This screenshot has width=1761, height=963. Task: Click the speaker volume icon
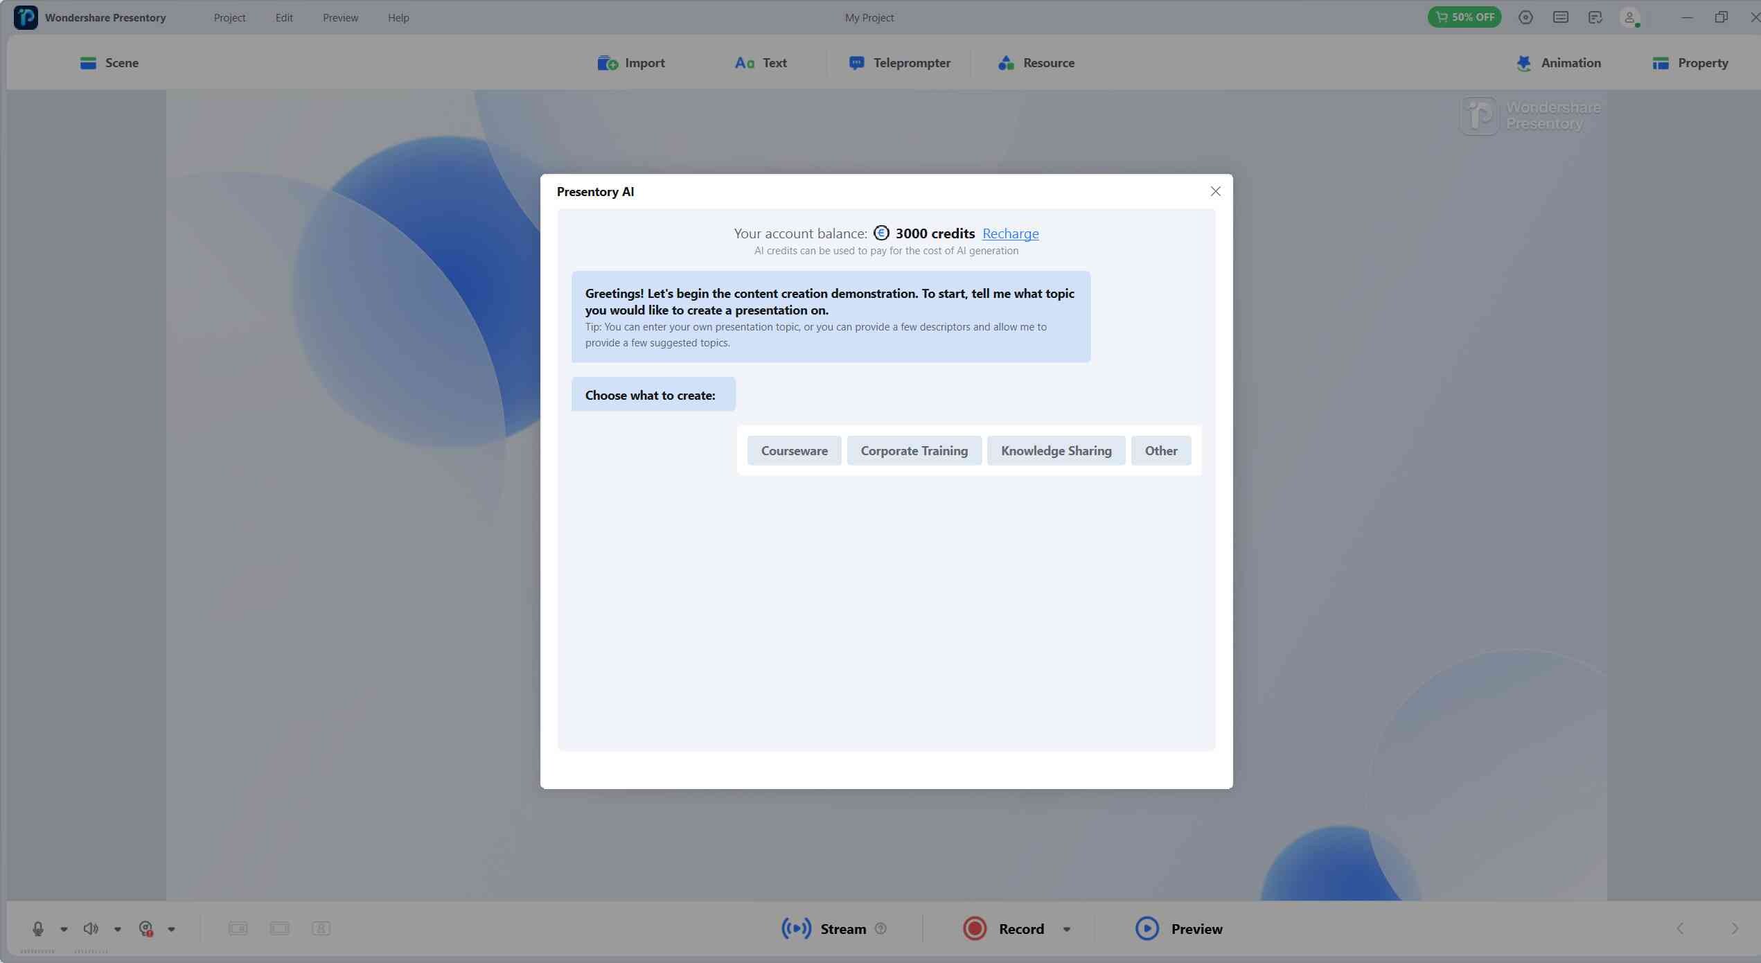coord(91,929)
